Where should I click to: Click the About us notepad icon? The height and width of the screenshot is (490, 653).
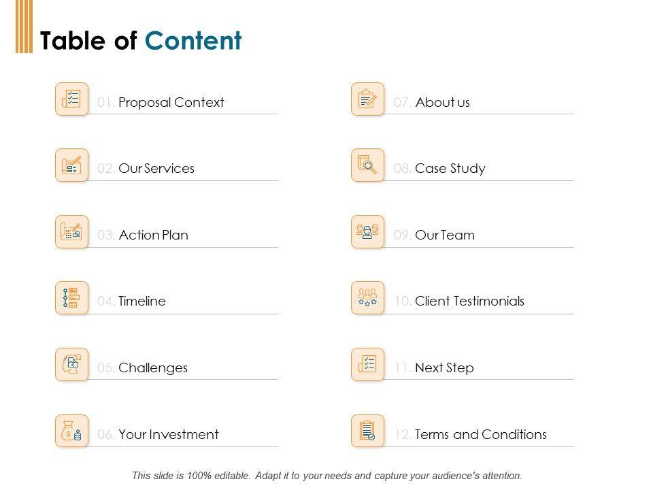click(x=367, y=99)
